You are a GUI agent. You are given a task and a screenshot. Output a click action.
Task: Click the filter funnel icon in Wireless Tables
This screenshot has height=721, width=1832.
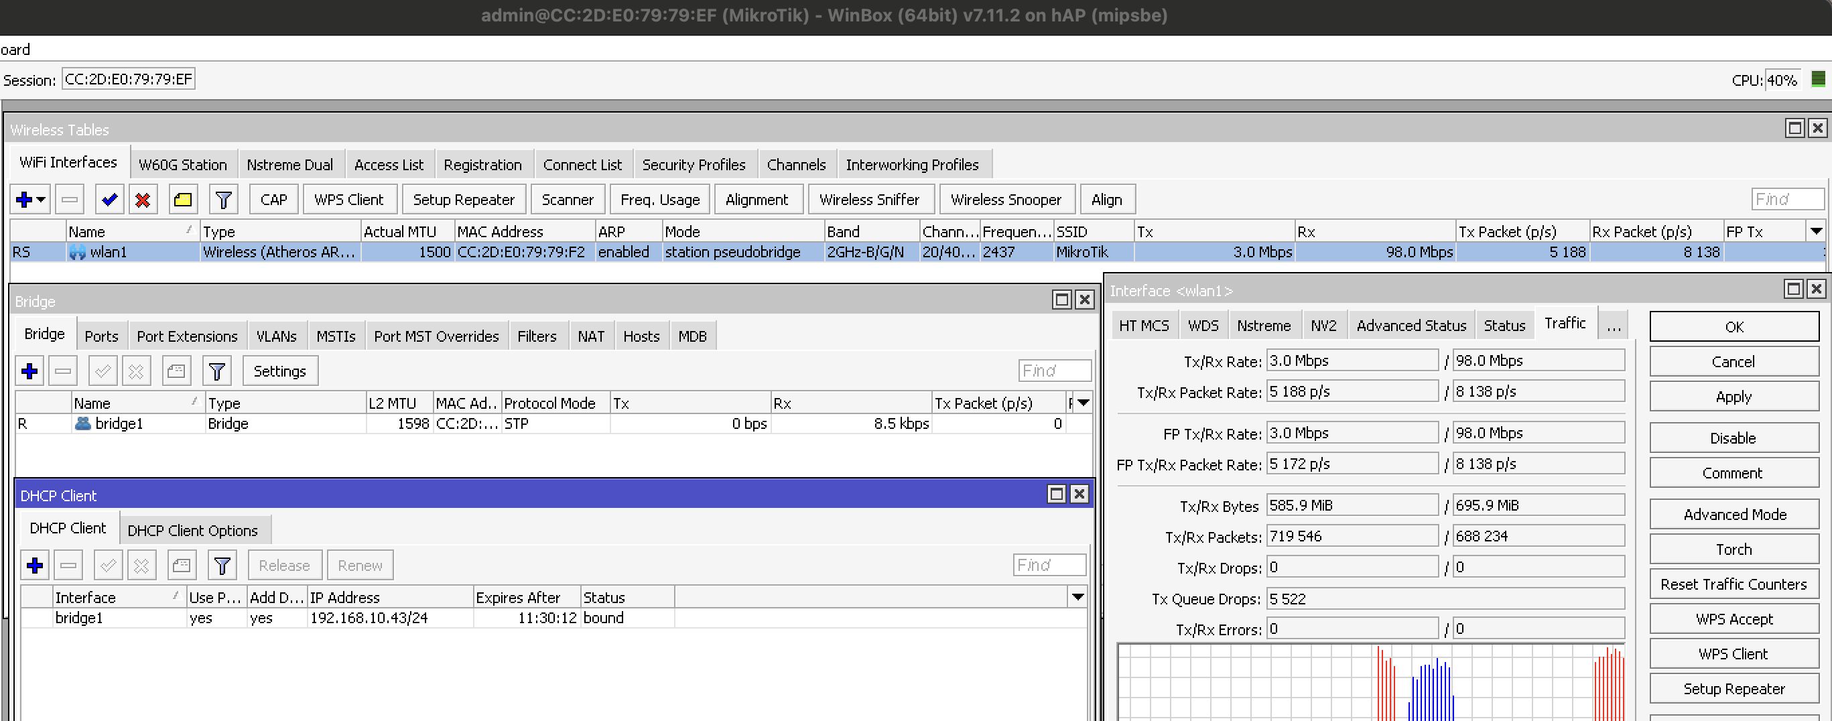click(223, 200)
